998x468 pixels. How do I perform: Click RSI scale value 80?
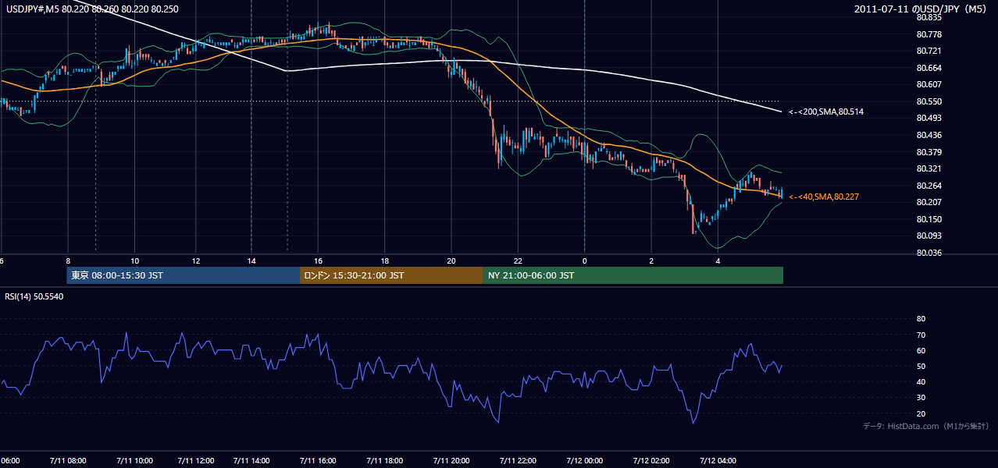[921, 319]
